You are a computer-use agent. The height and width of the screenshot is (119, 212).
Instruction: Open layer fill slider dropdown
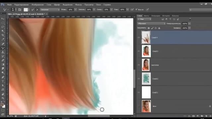click(189, 28)
